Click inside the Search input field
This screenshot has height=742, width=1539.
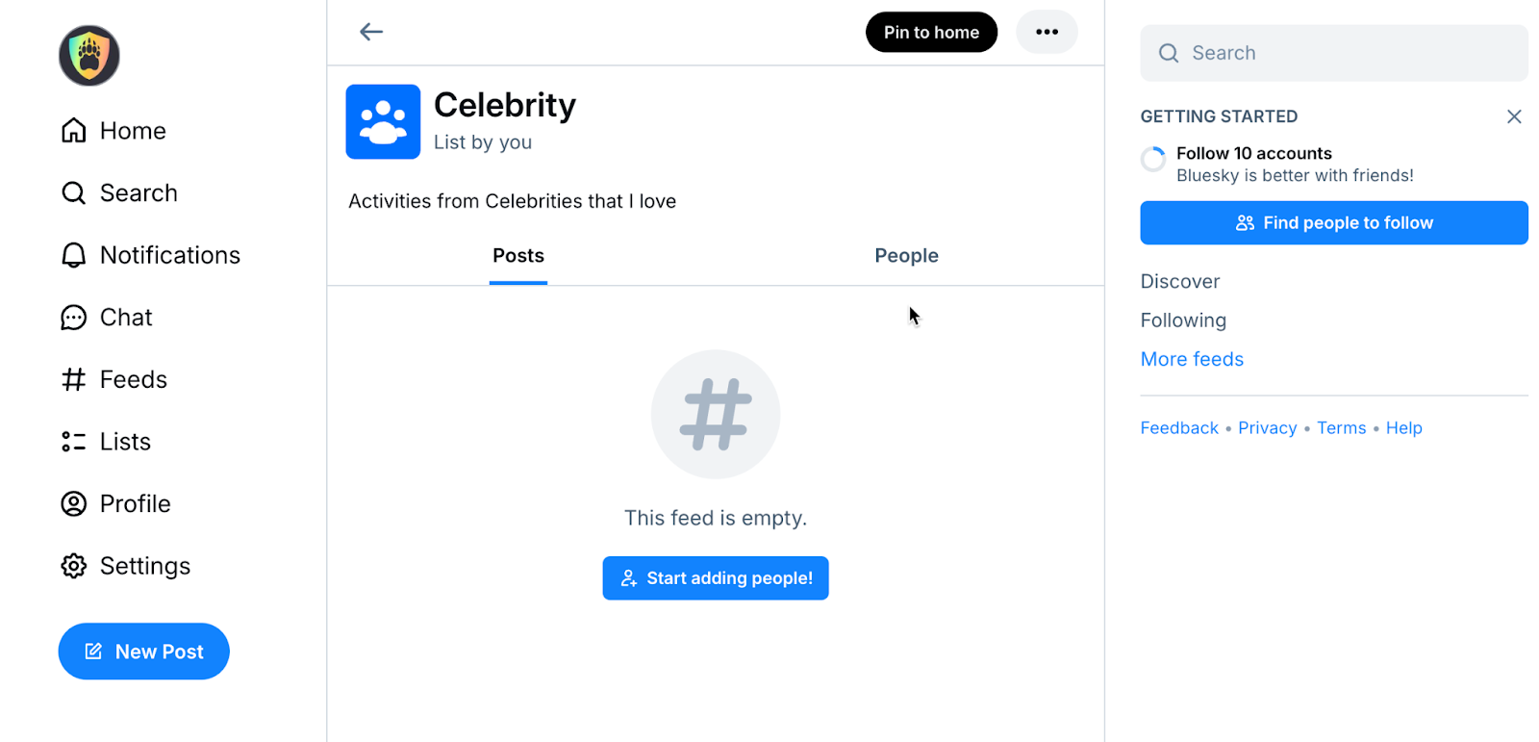[1347, 53]
